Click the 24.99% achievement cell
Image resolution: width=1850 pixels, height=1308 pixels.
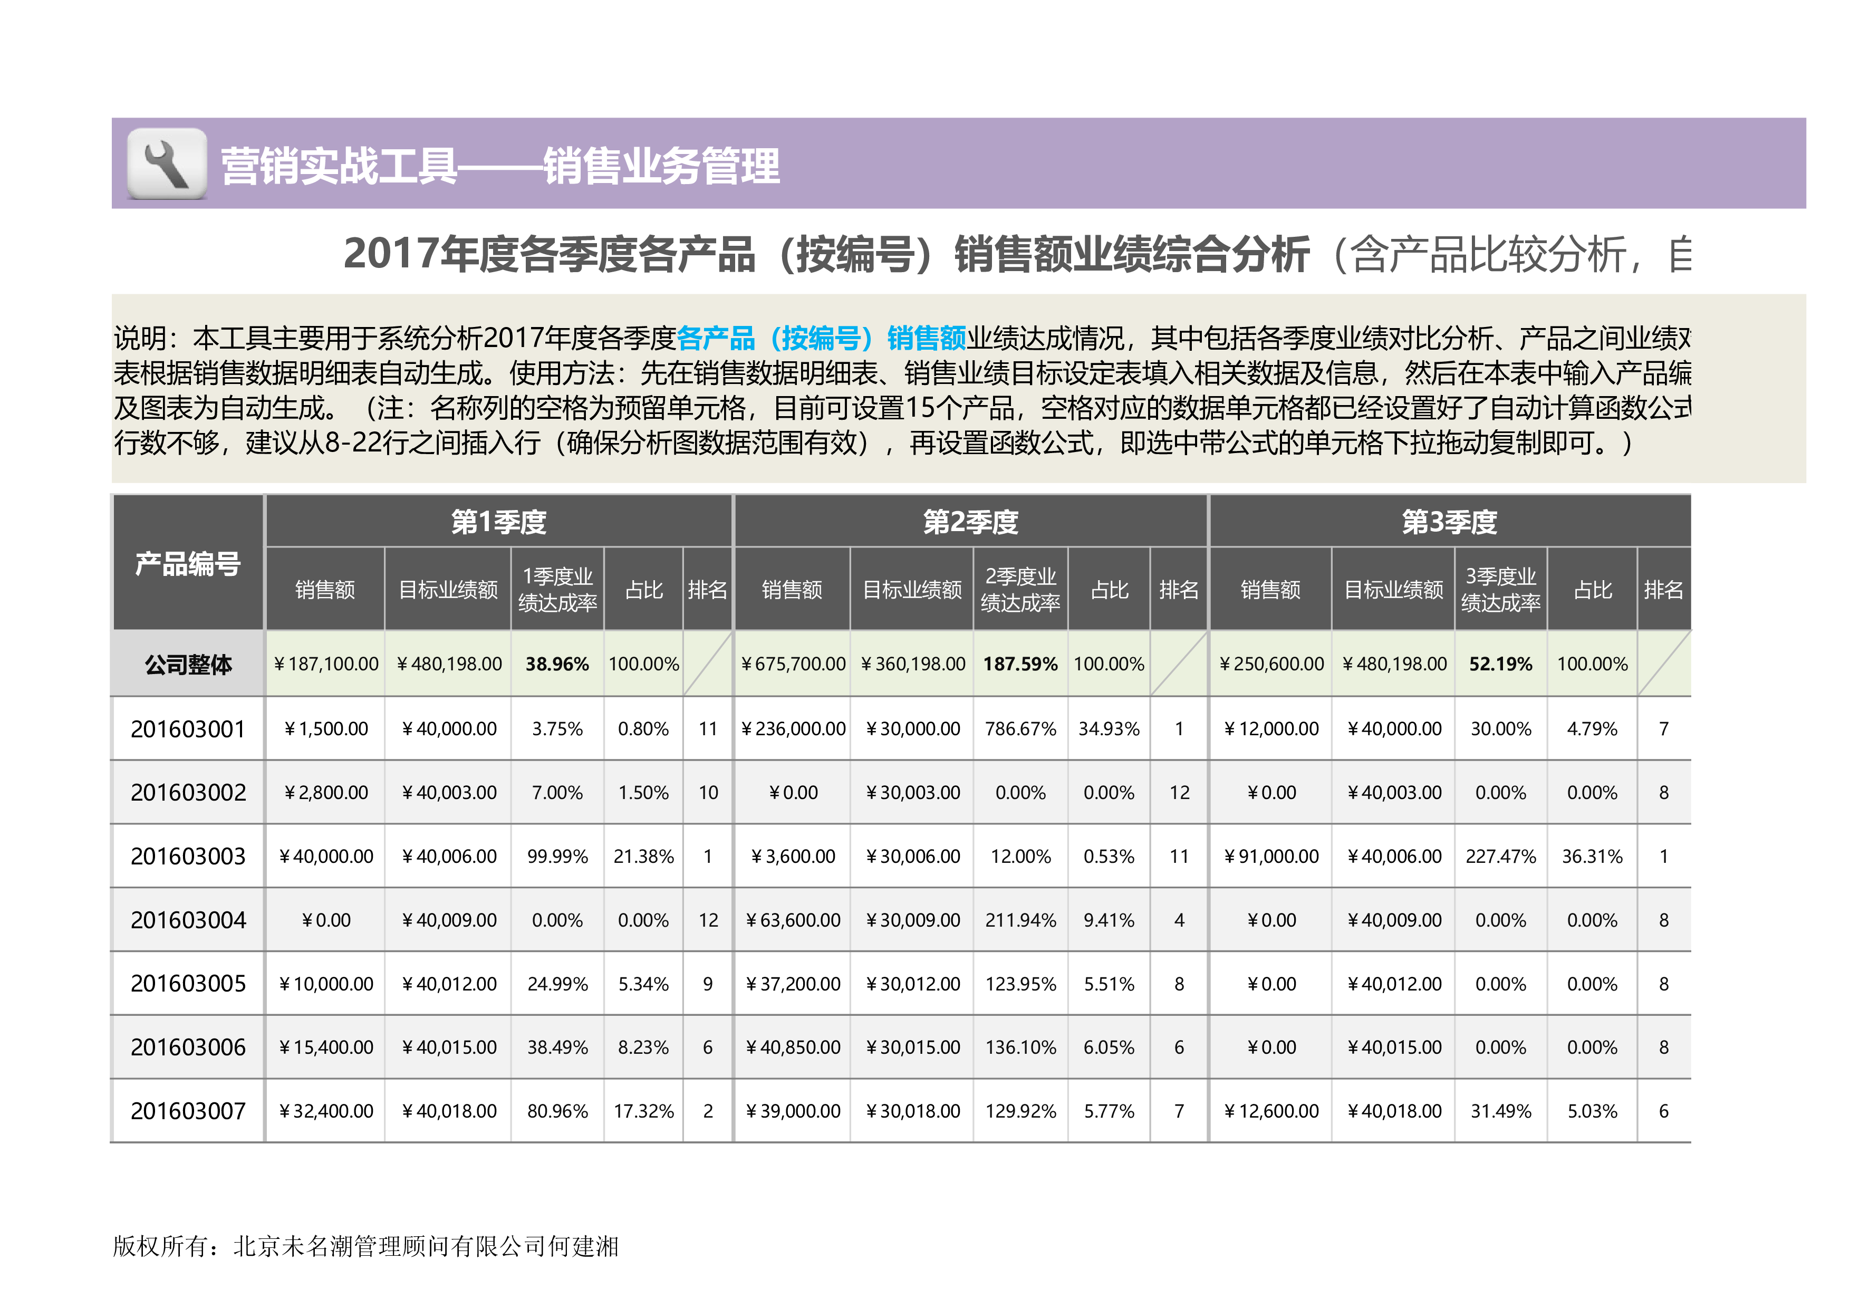tap(557, 984)
